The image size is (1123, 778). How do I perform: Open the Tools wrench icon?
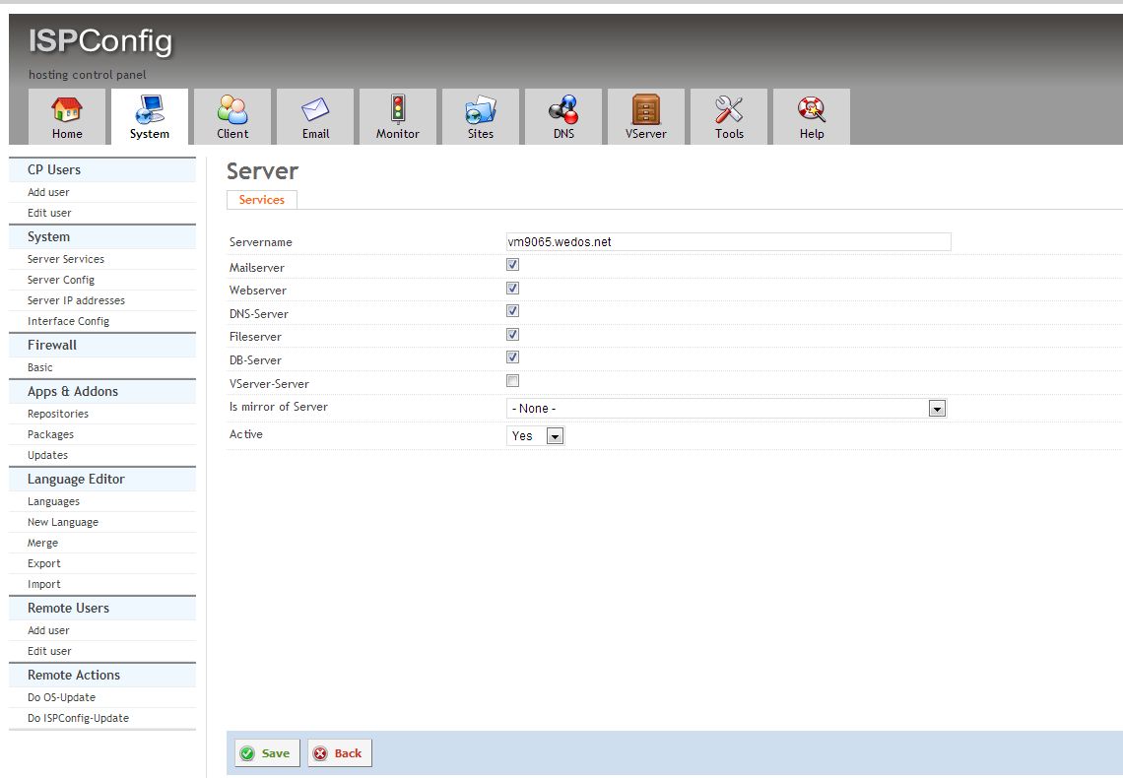tap(729, 109)
